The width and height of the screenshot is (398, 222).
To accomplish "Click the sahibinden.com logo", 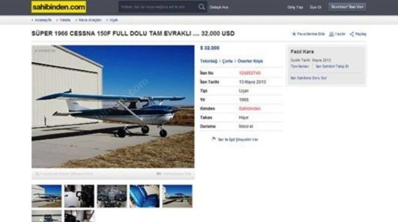I will tap(59, 7).
